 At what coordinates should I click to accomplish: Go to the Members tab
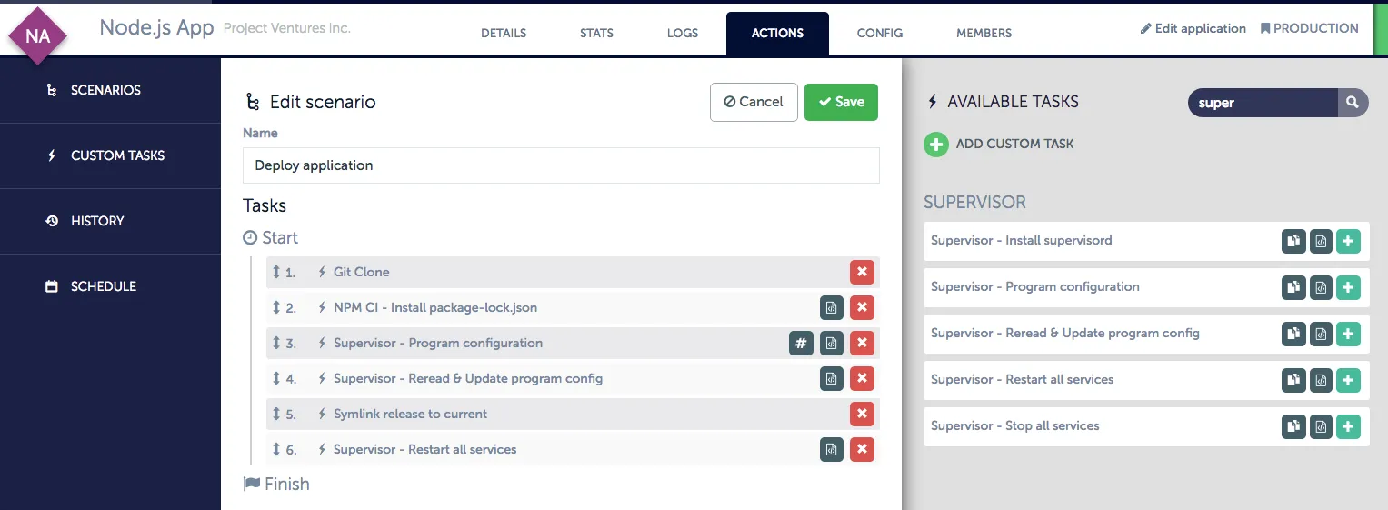click(984, 33)
